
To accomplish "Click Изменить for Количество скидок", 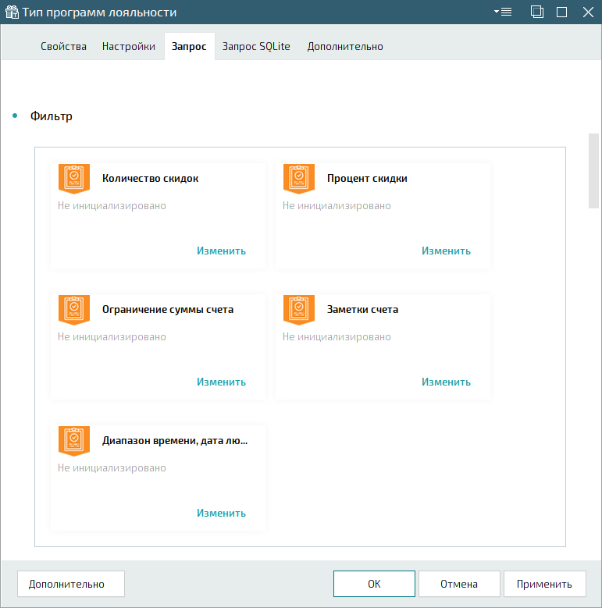I will [221, 251].
